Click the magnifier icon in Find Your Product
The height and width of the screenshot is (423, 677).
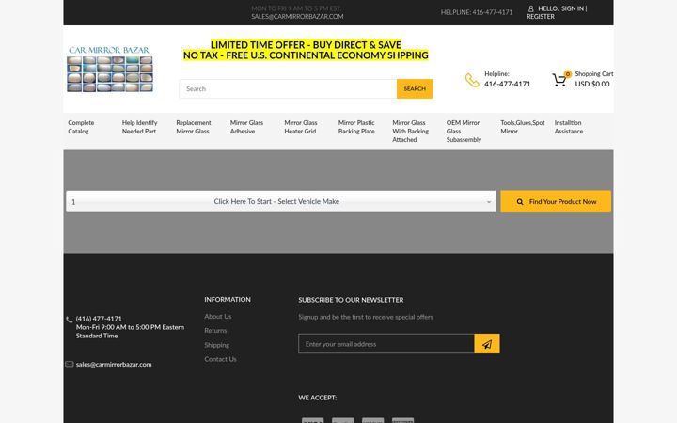pos(520,201)
